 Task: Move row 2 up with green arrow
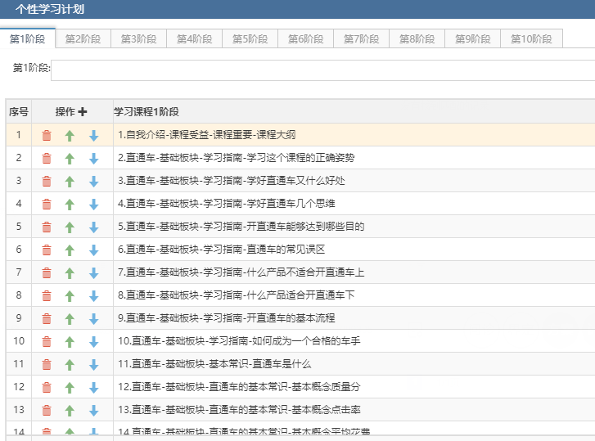coord(70,159)
